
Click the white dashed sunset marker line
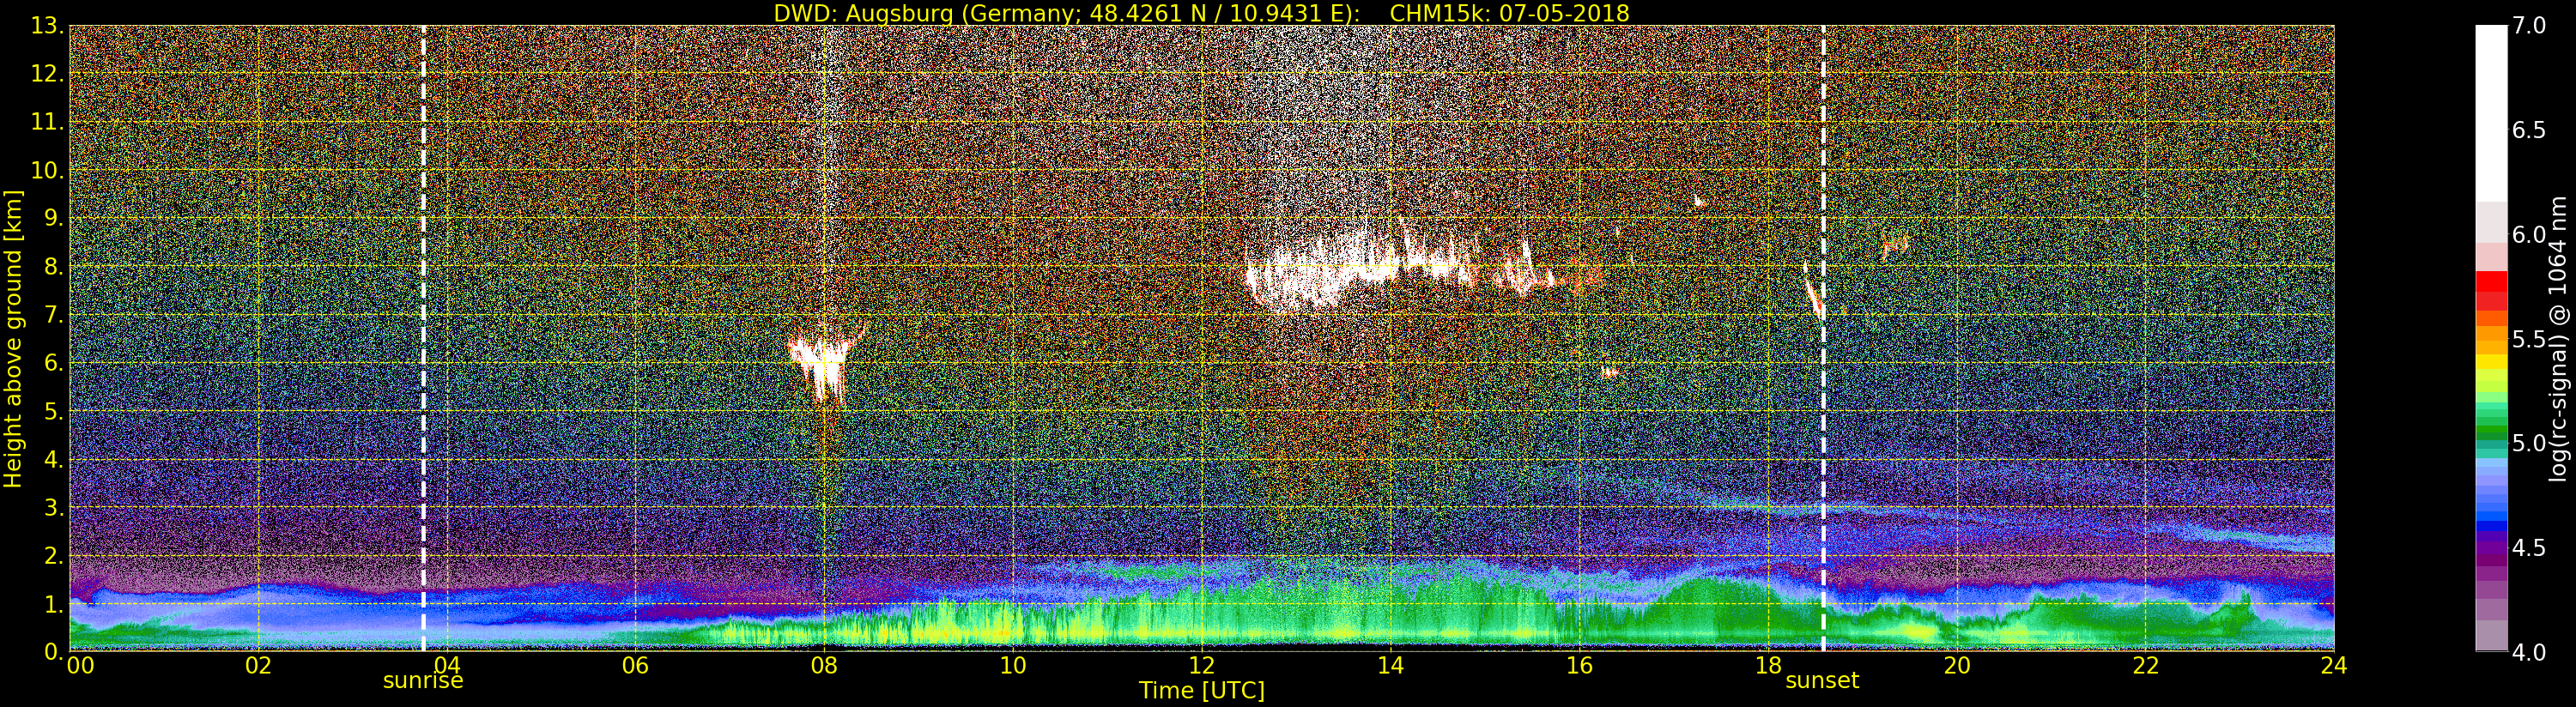[1823, 339]
